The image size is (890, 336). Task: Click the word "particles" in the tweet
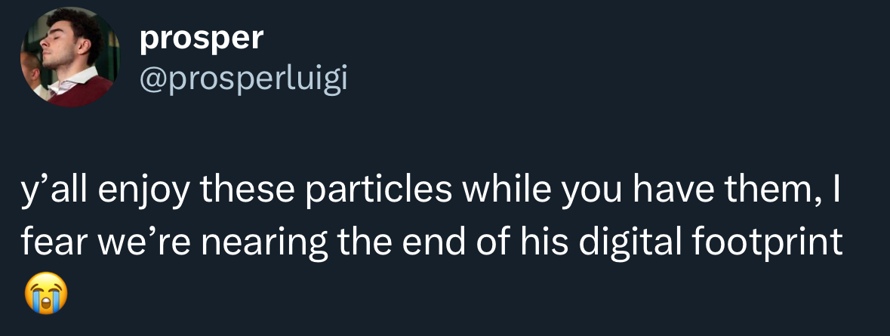[x=378, y=191]
